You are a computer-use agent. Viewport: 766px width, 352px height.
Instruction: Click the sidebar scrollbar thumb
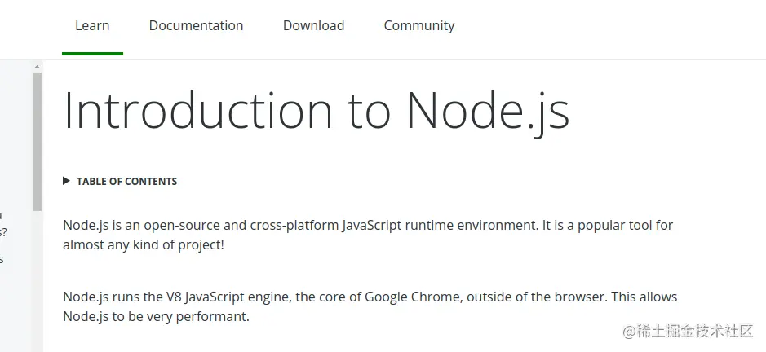click(37, 139)
